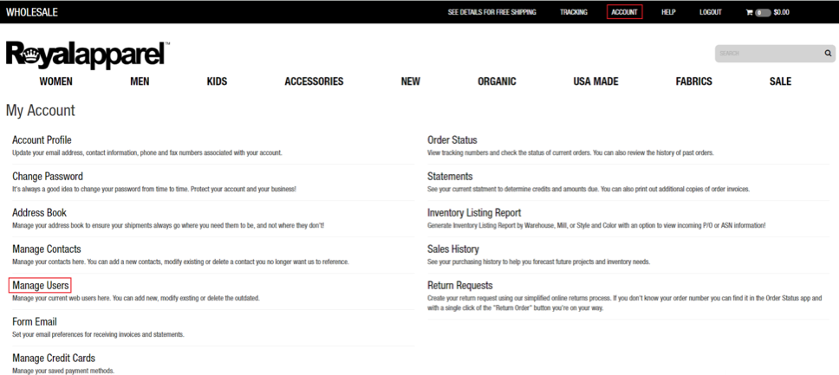The width and height of the screenshot is (839, 375).
Task: Open the Women category menu
Action: [56, 81]
